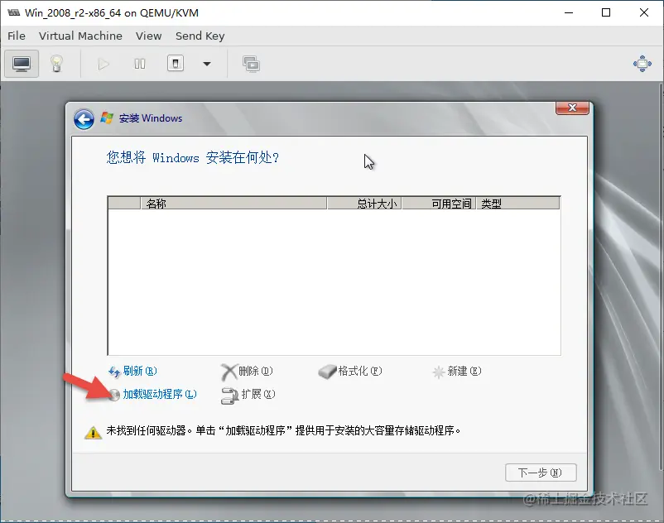The image size is (664, 523).
Task: Power on the virtual machine
Action: coord(103,65)
